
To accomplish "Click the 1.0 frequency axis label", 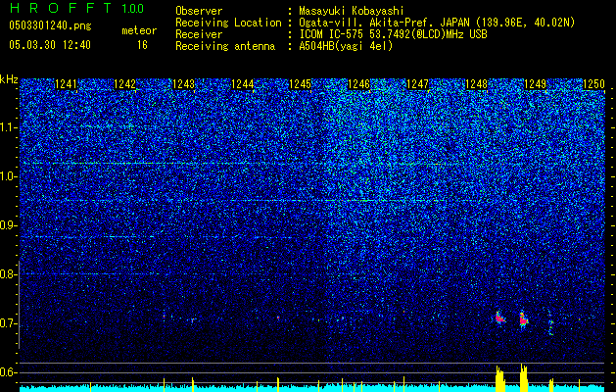I will click(x=9, y=176).
